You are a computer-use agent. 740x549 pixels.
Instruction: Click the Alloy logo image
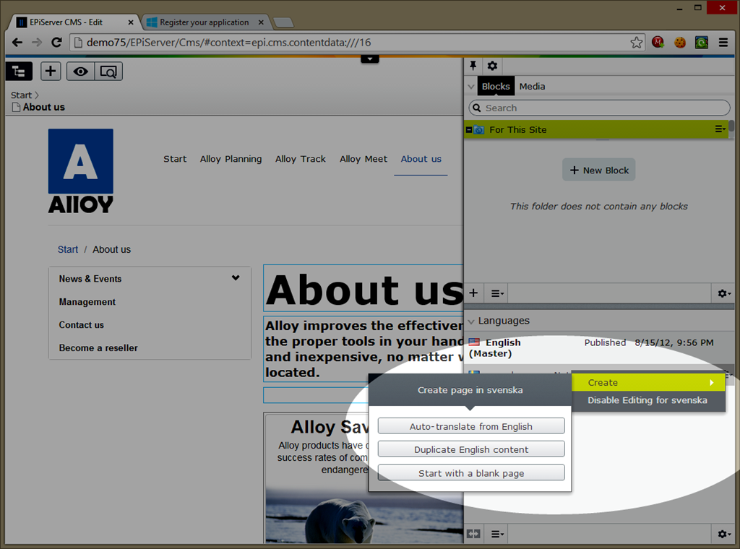pos(80,171)
